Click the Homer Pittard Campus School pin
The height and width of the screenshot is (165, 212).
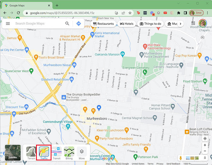click(173, 107)
